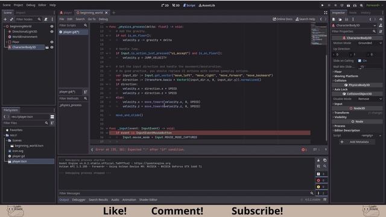Open Search Help
The image size is (386, 217).
point(305,19)
